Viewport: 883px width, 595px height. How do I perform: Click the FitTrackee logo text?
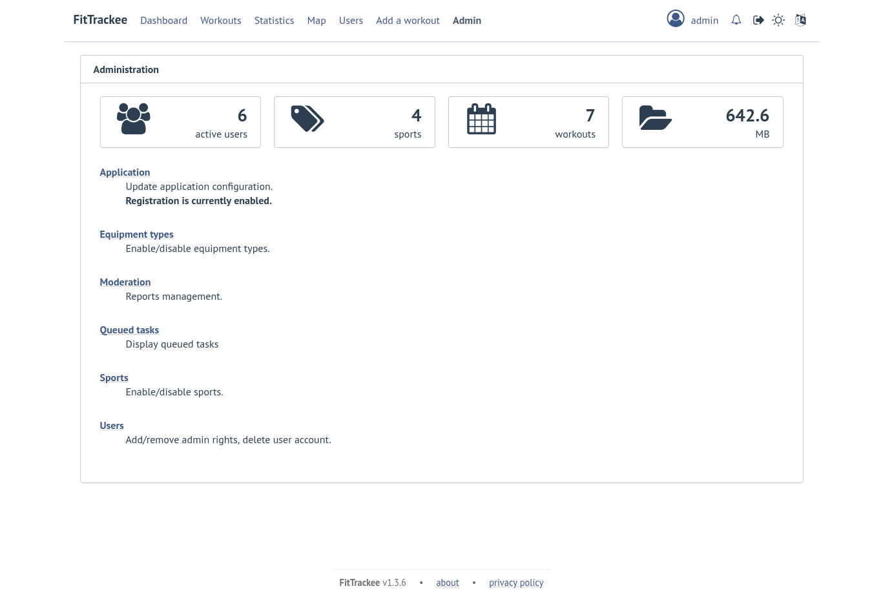(x=100, y=20)
